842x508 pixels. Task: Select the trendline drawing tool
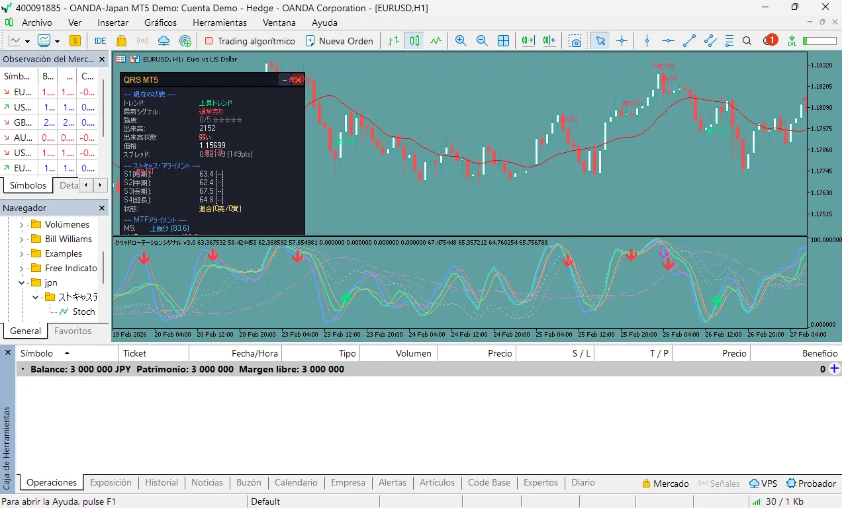pyautogui.click(x=689, y=41)
